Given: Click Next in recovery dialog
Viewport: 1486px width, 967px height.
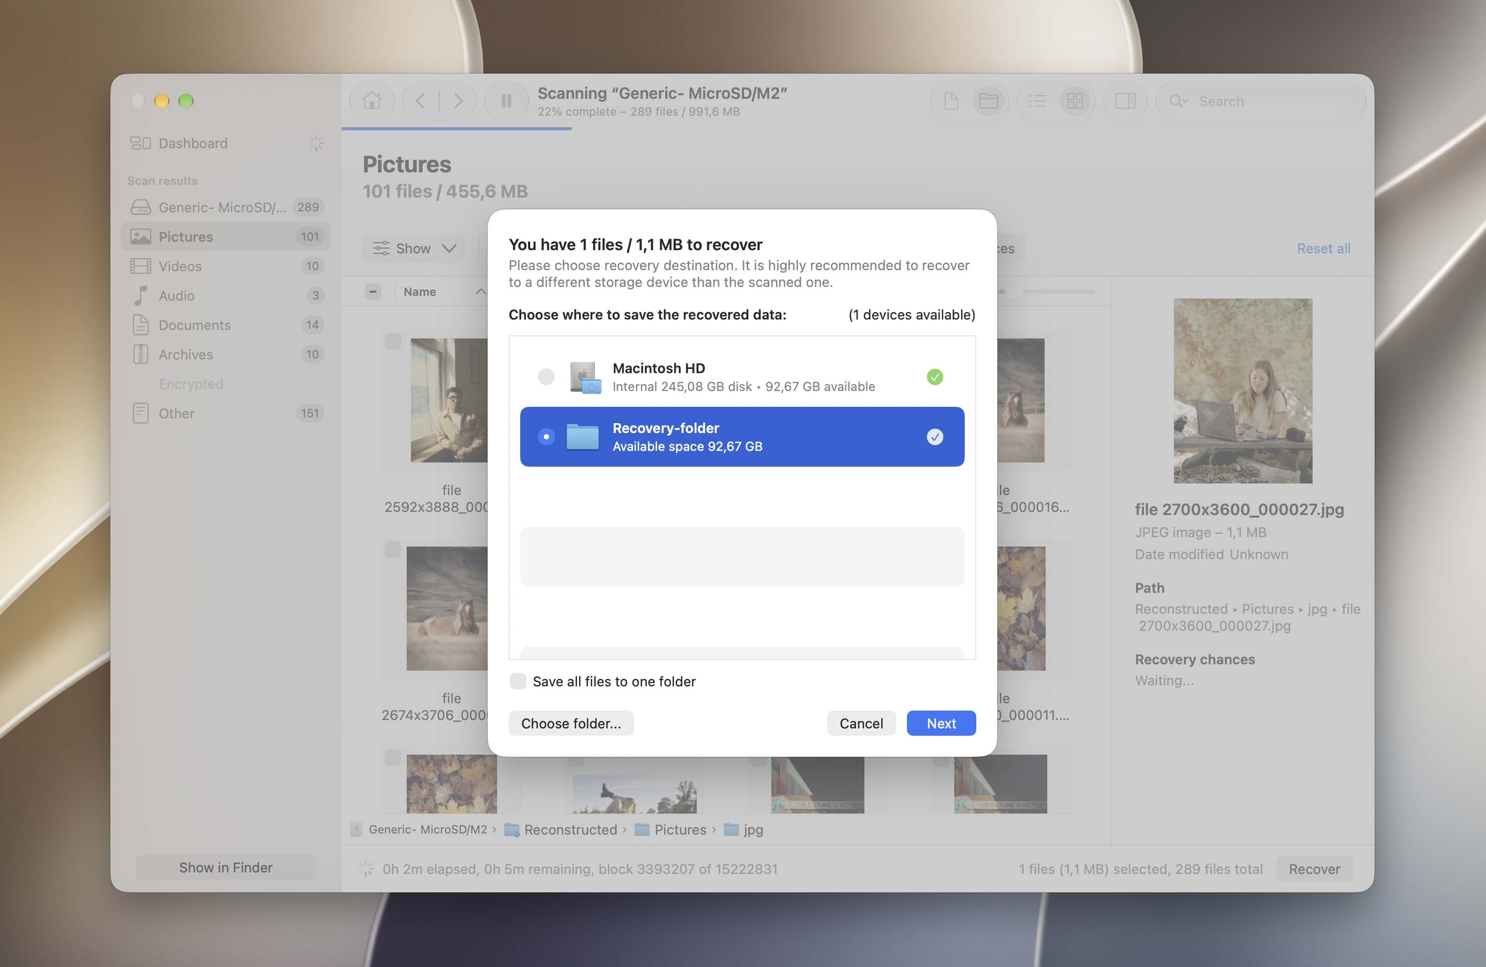Looking at the screenshot, I should point(941,723).
